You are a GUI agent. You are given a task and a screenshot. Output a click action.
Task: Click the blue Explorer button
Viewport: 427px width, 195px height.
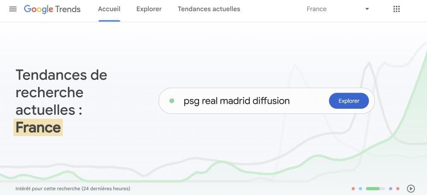pyautogui.click(x=349, y=101)
